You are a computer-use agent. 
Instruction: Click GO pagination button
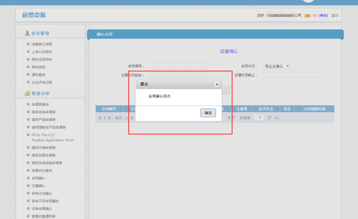click(276, 118)
